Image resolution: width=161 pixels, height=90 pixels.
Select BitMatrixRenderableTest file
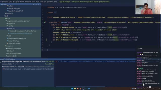point(17,38)
